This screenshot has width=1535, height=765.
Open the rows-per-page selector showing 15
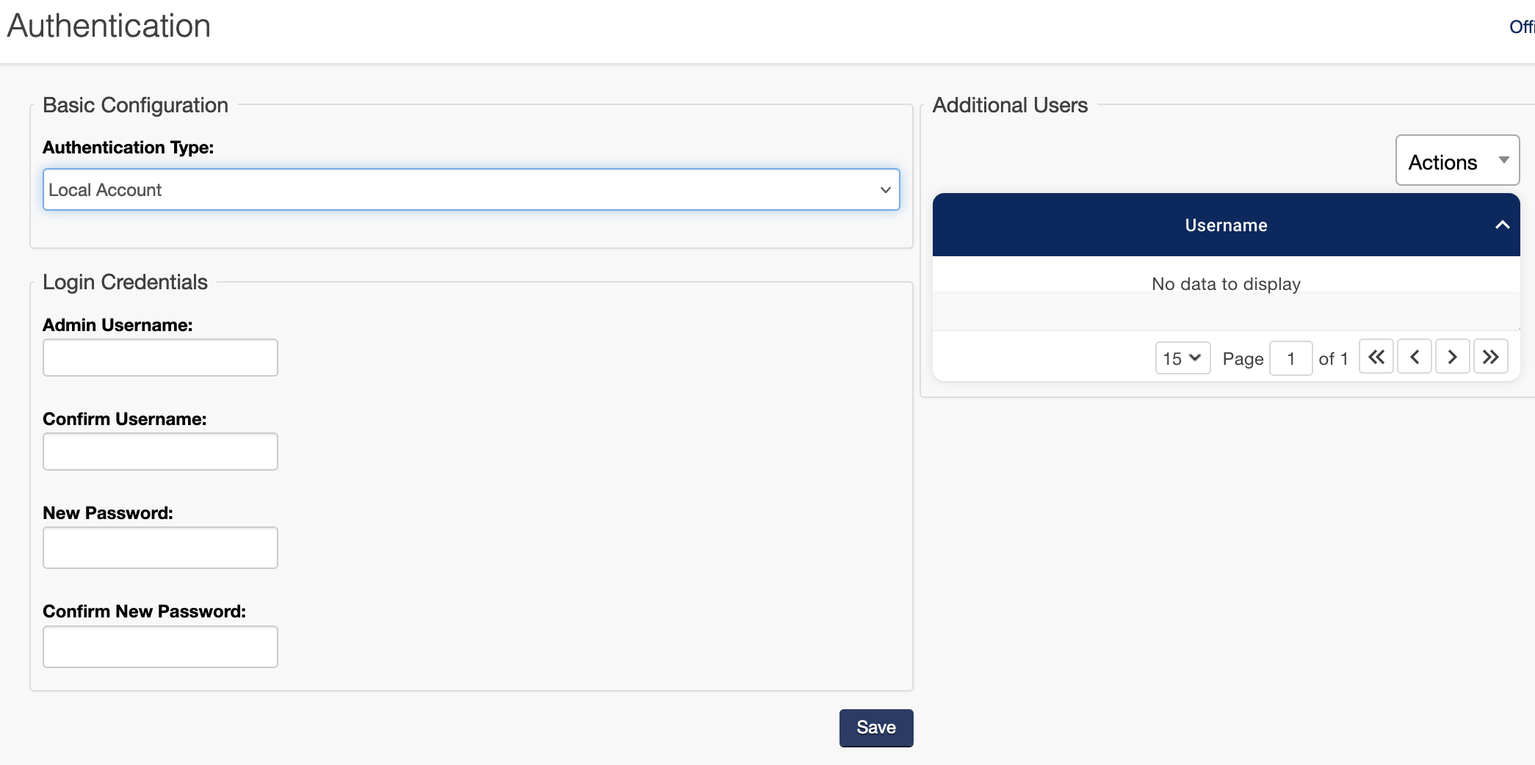[1182, 358]
